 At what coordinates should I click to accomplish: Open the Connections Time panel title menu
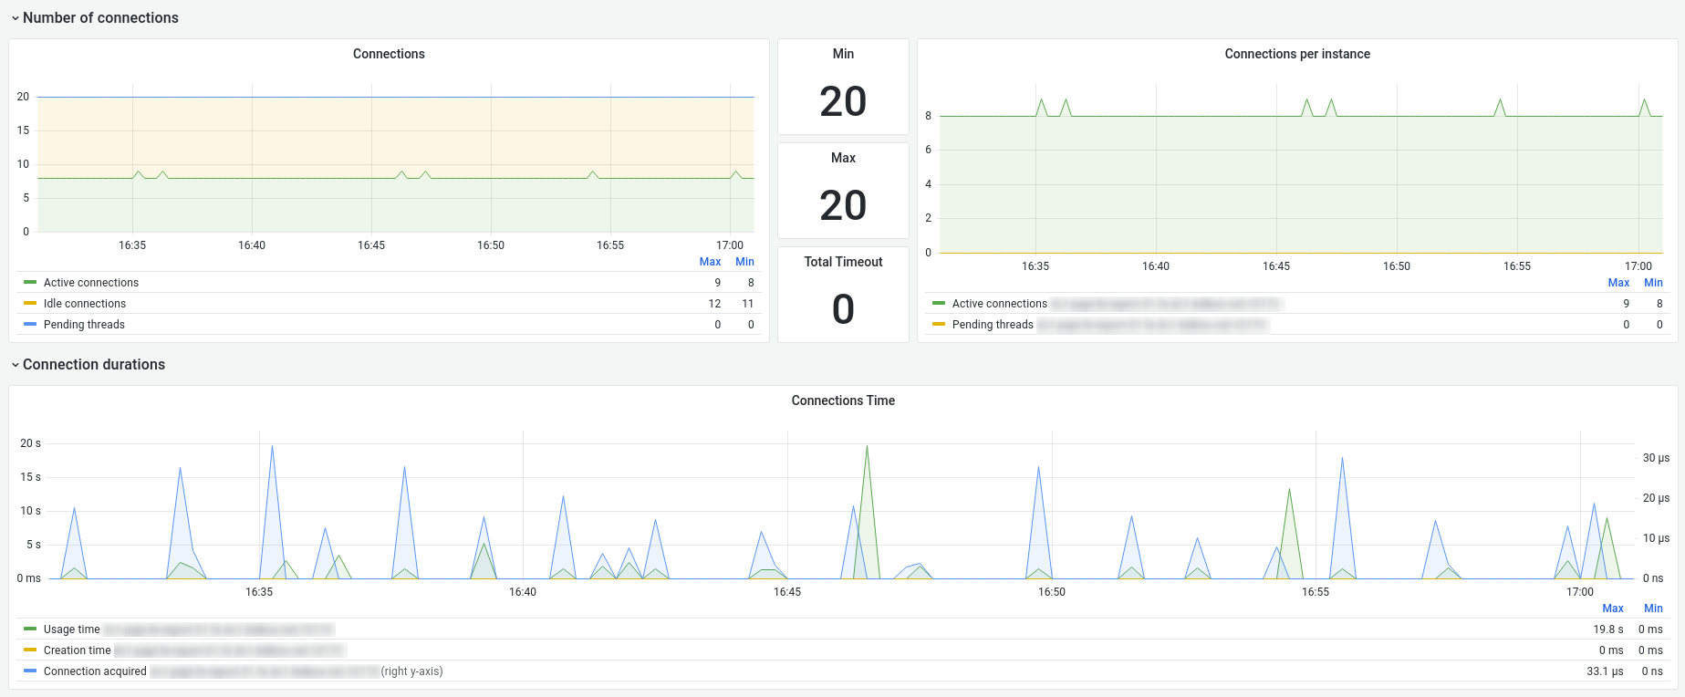[843, 401]
